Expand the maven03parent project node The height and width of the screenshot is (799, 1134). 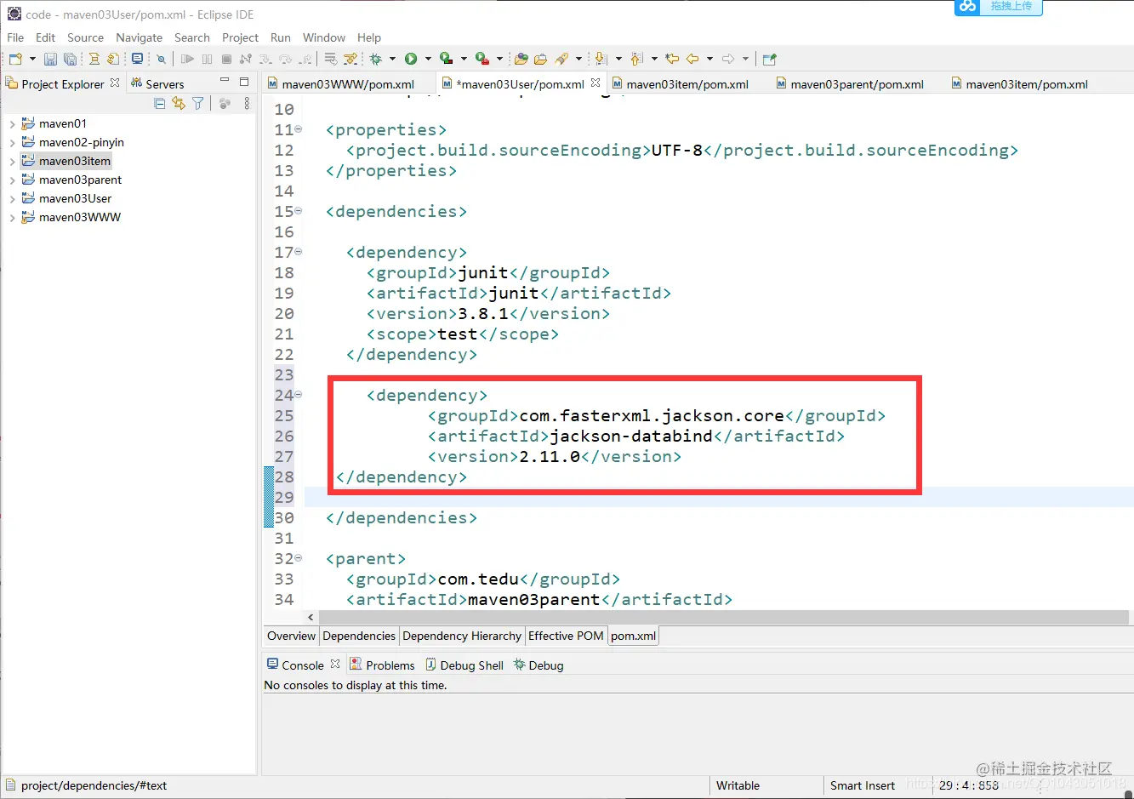12,180
